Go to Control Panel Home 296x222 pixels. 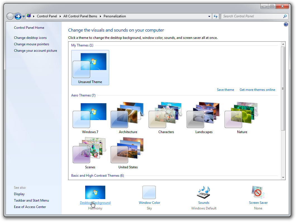tap(29, 27)
